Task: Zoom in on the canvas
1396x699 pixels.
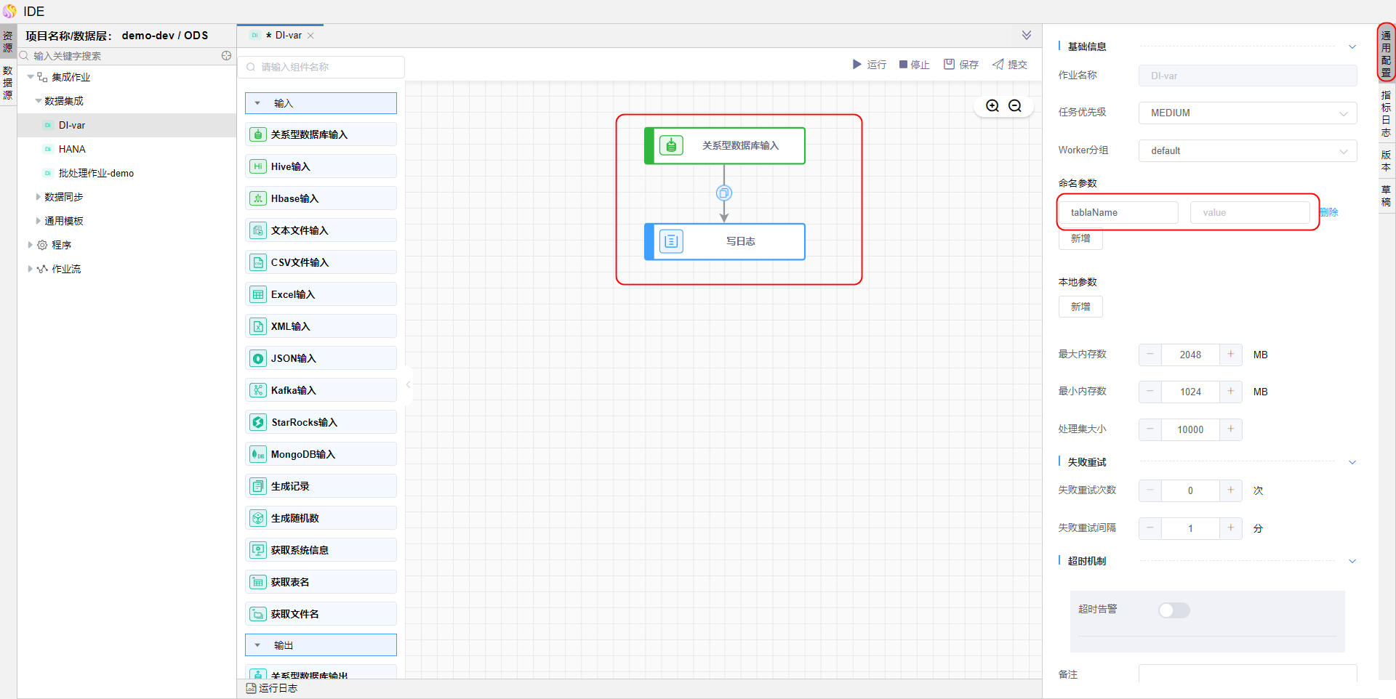Action: click(x=992, y=106)
